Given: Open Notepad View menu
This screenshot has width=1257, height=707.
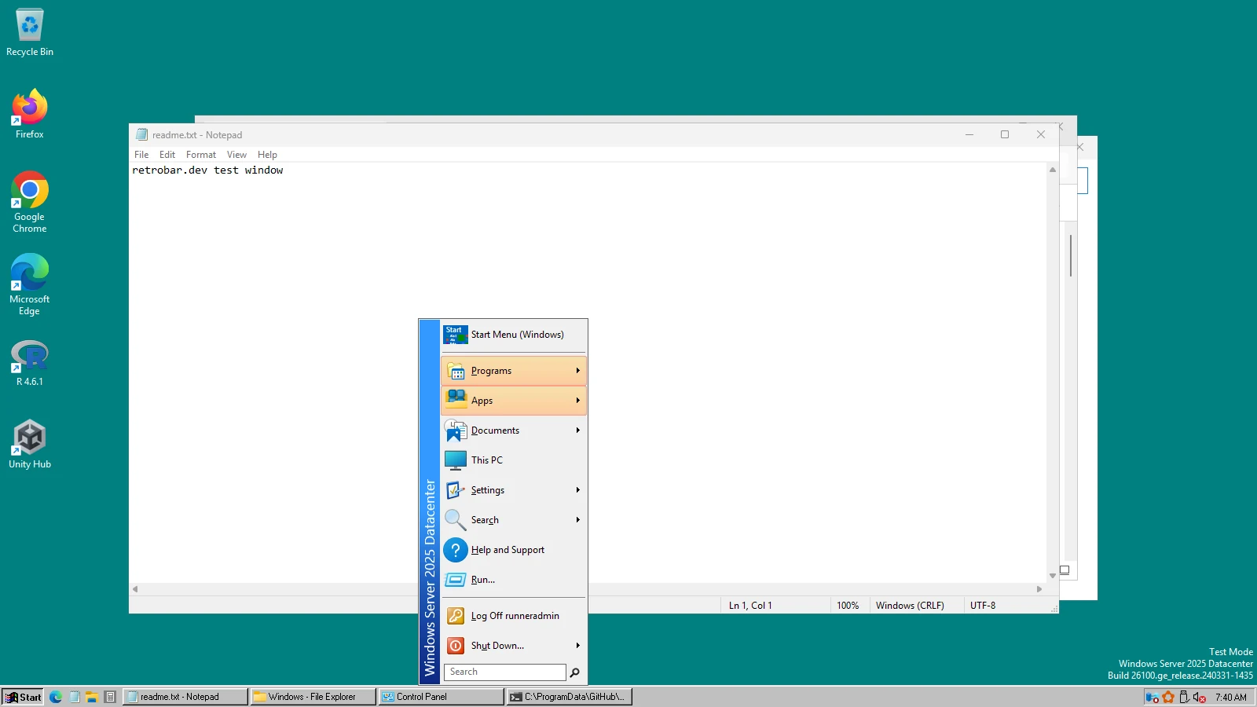Looking at the screenshot, I should click(236, 155).
